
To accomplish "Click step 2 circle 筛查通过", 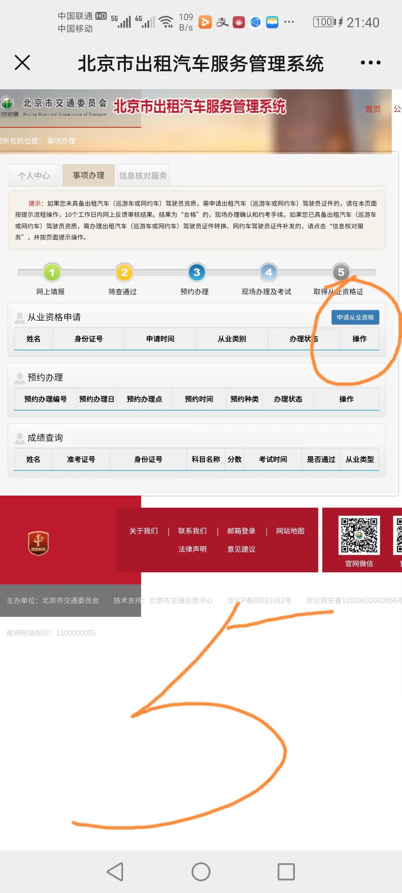I will coord(124,272).
